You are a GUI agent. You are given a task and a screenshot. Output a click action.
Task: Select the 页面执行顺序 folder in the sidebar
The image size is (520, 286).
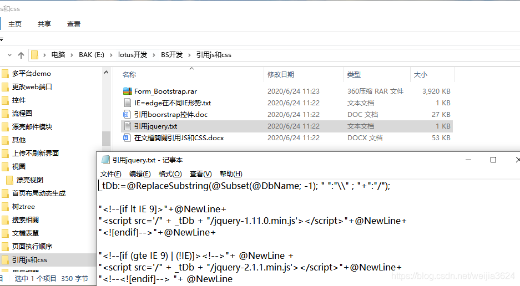pyautogui.click(x=32, y=246)
